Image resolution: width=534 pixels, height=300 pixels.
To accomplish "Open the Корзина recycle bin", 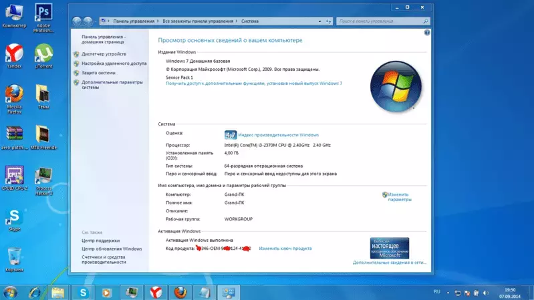I will 14,259.
